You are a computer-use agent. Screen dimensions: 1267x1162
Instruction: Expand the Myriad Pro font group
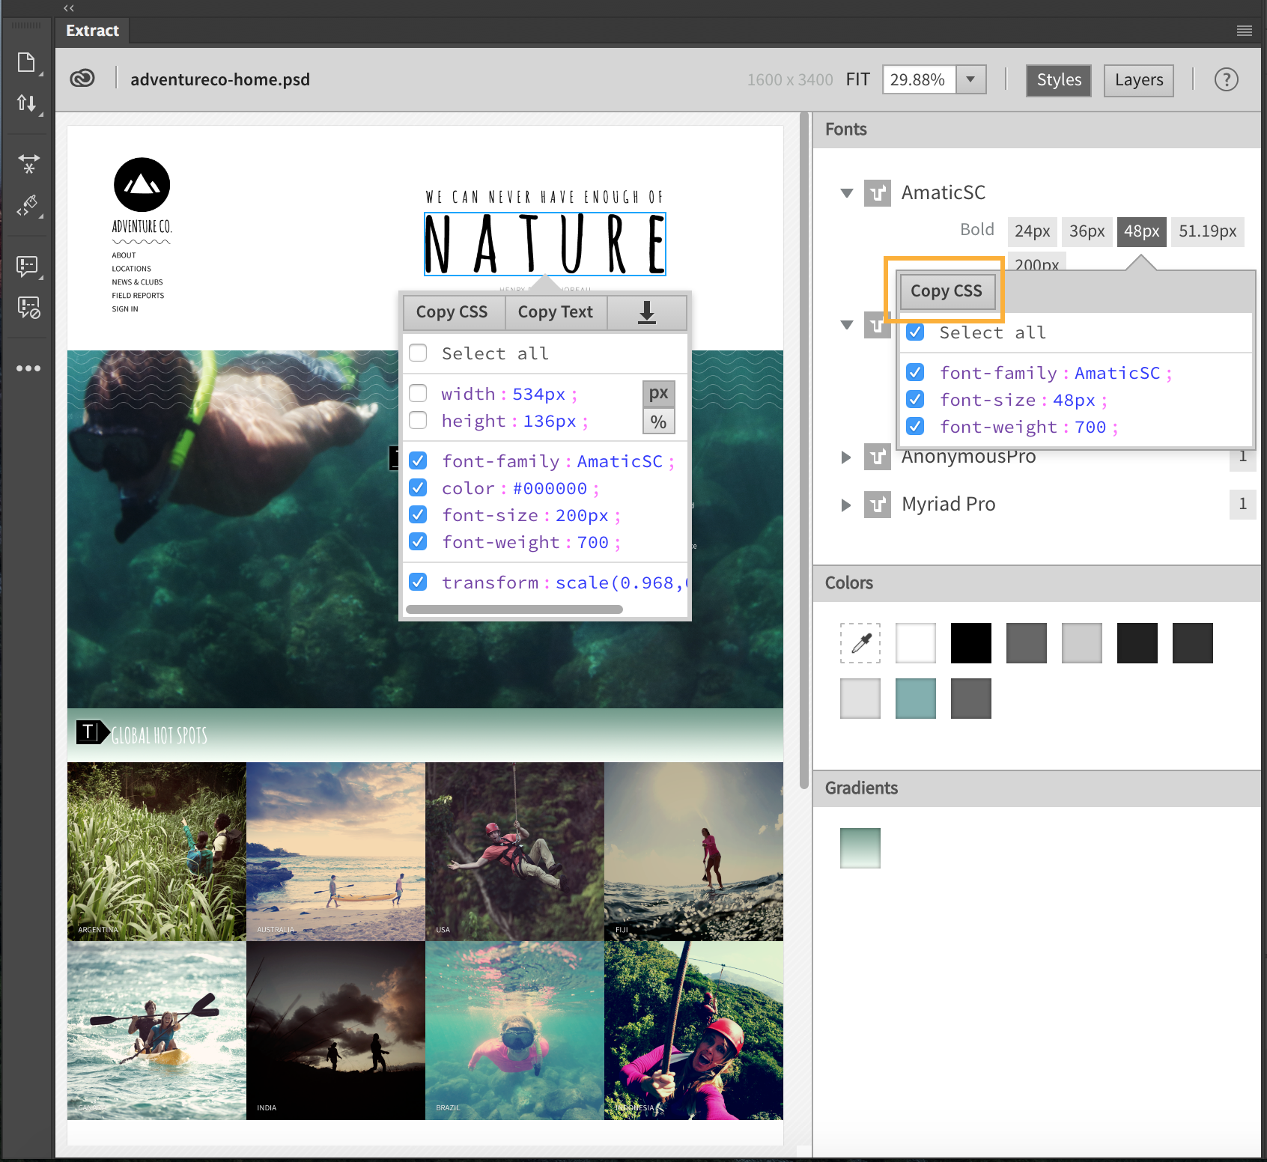click(846, 505)
